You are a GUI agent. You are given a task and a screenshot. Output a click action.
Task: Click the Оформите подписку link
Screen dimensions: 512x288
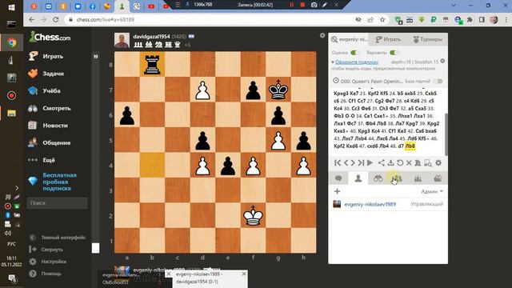coord(357,62)
